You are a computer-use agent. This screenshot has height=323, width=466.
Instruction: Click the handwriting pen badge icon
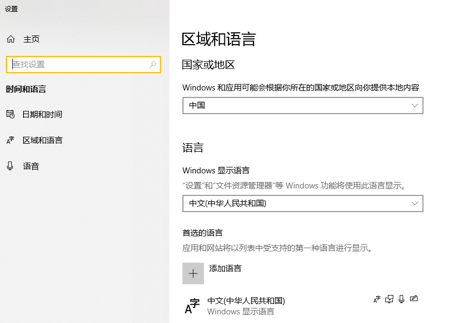[x=414, y=299]
